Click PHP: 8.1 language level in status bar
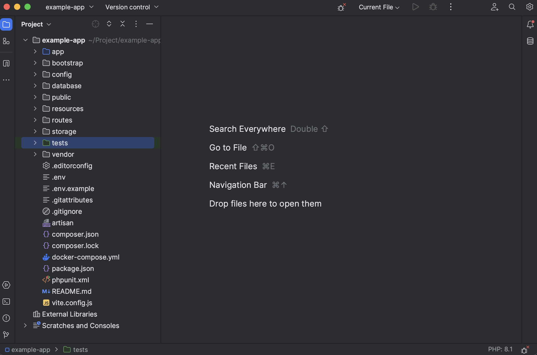Viewport: 537px width, 355px height. coord(500,349)
